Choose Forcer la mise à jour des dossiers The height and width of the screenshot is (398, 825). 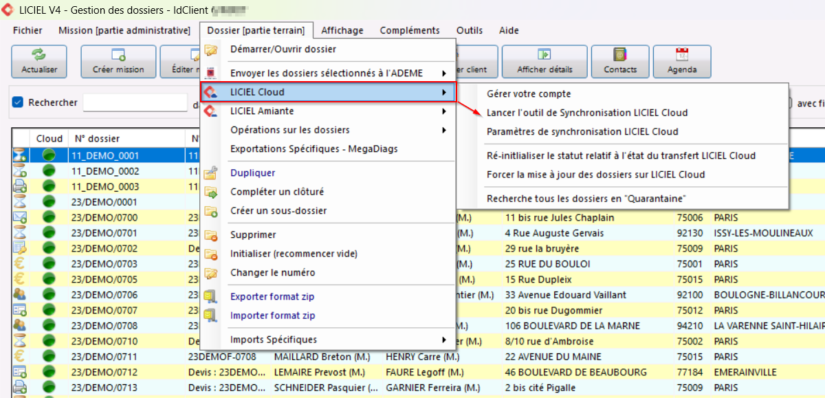point(595,175)
